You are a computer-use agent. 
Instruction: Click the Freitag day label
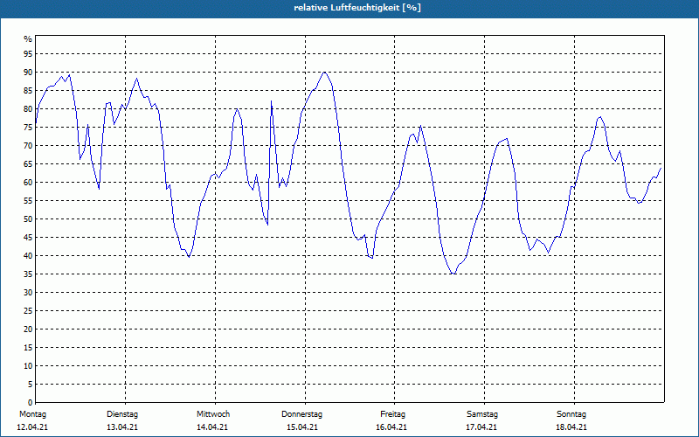(392, 414)
